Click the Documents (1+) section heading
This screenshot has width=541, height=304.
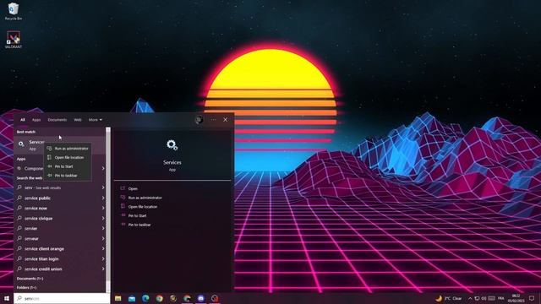[30, 279]
